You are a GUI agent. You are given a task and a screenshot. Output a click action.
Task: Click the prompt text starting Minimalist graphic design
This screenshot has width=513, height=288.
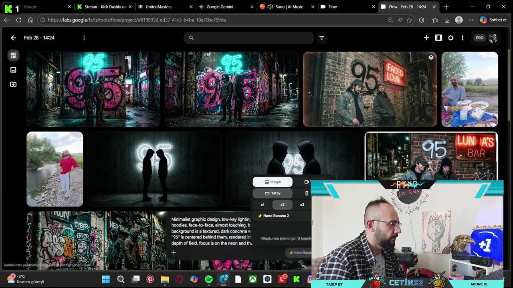(211, 231)
